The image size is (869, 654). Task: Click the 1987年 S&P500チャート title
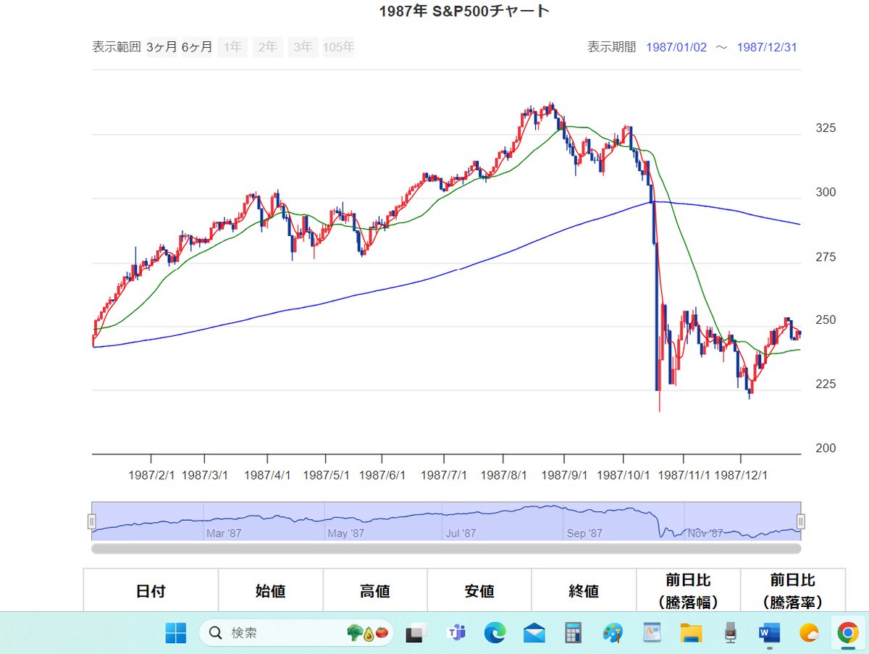pos(464,11)
